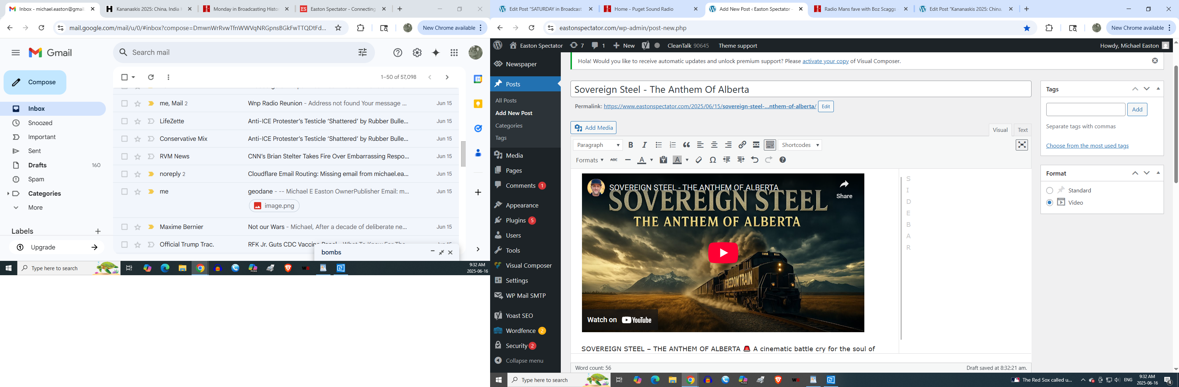This screenshot has width=1179, height=387.
Task: Toggle bold formatting in the post editor
Action: [630, 145]
